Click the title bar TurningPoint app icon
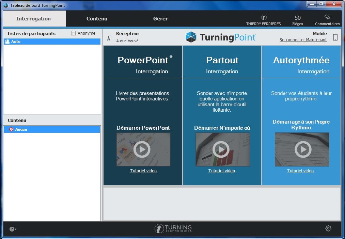 (6, 5)
